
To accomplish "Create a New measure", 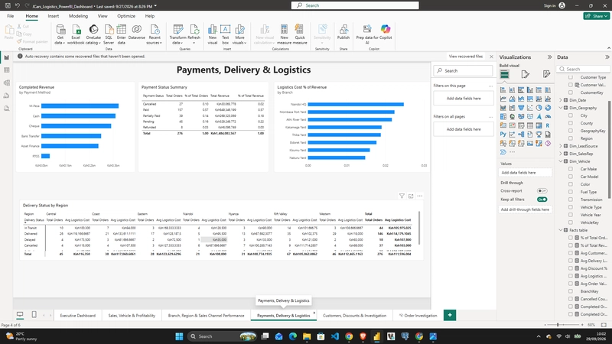I will [284, 34].
